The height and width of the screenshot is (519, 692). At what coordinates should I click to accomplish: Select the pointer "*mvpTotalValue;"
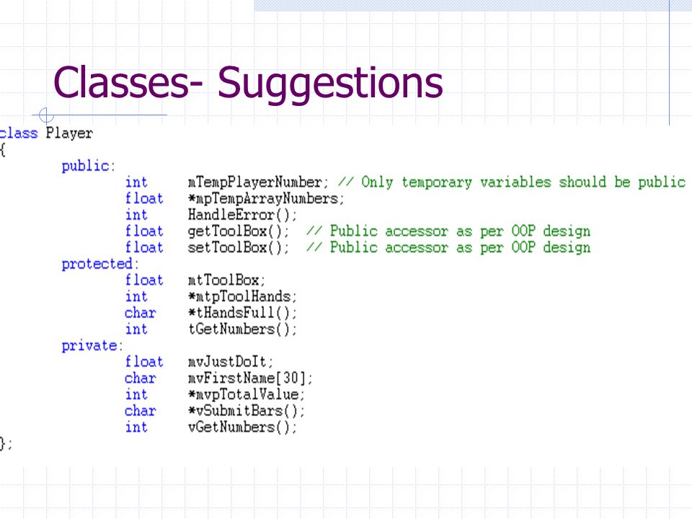point(247,394)
